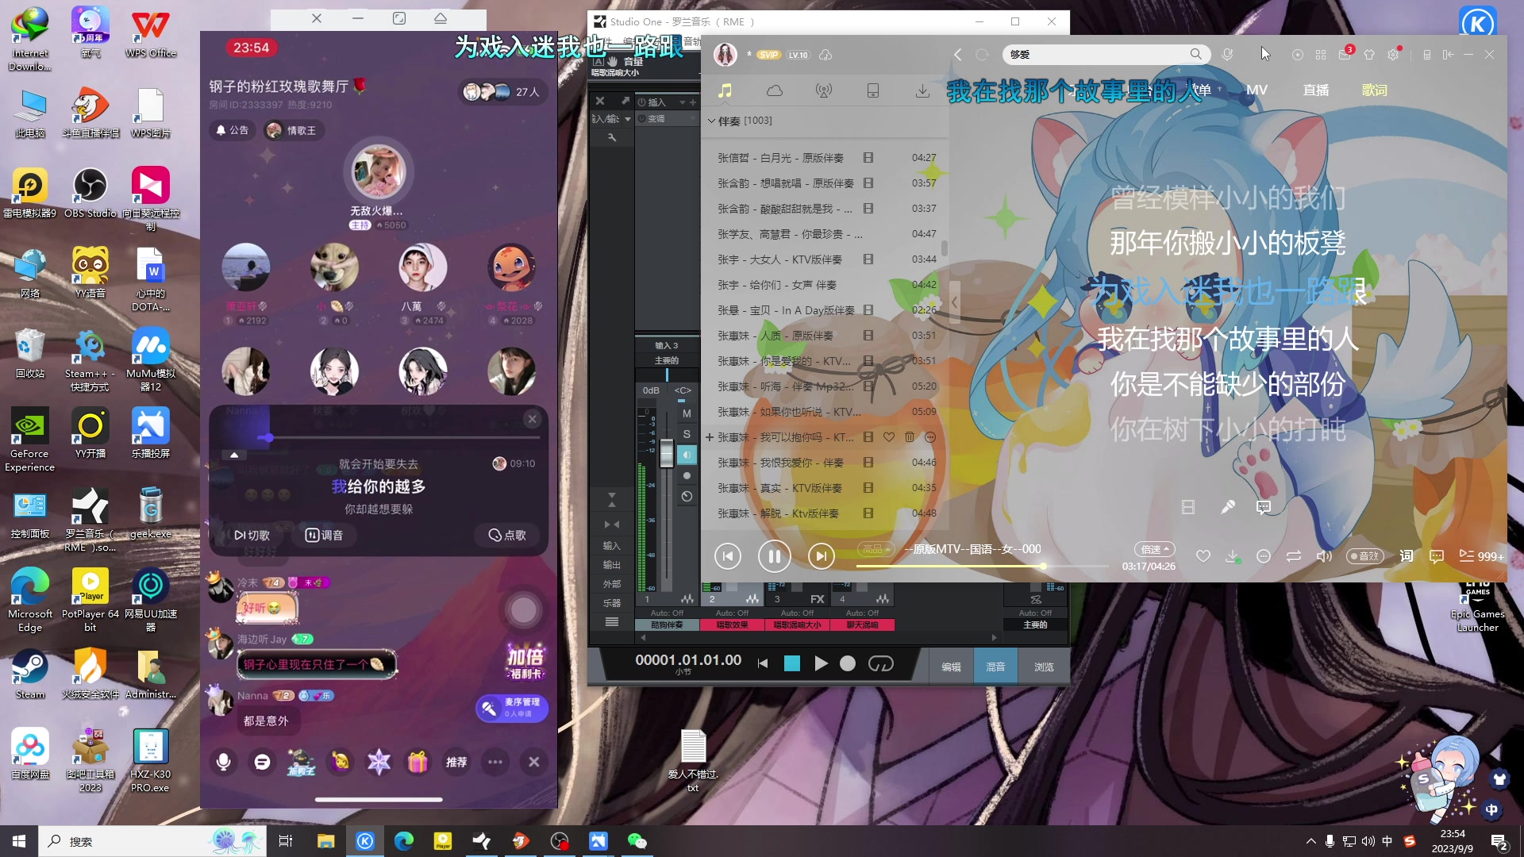Open 麦序管理 mic queue button
Viewport: 1524px width, 857px height.
(x=512, y=708)
